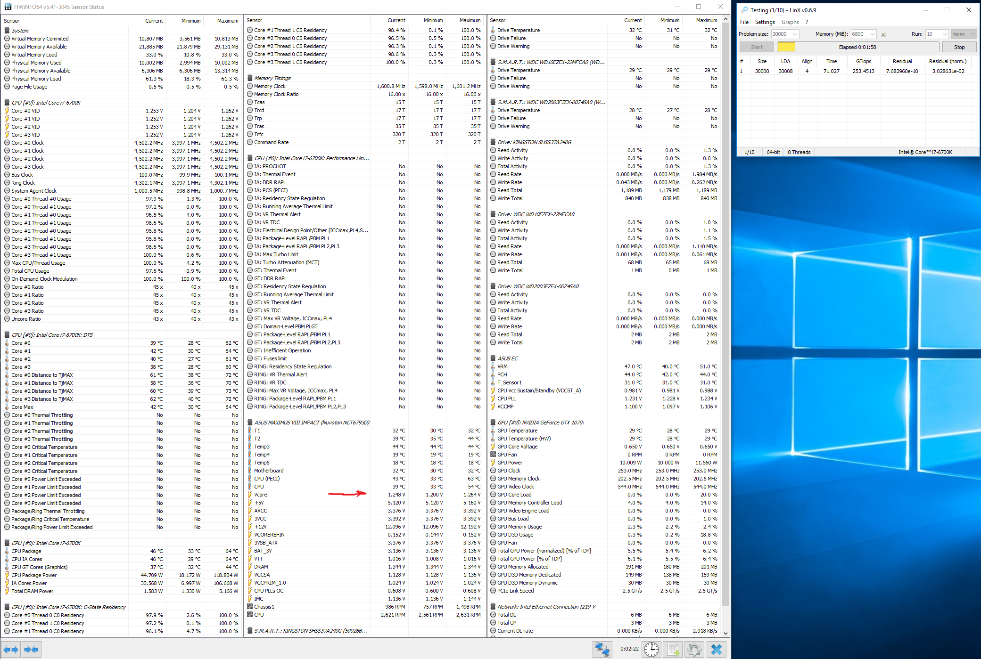Click the shrink panels arrows icon at bottom left
Image resolution: width=981 pixels, height=659 pixels.
point(32,650)
